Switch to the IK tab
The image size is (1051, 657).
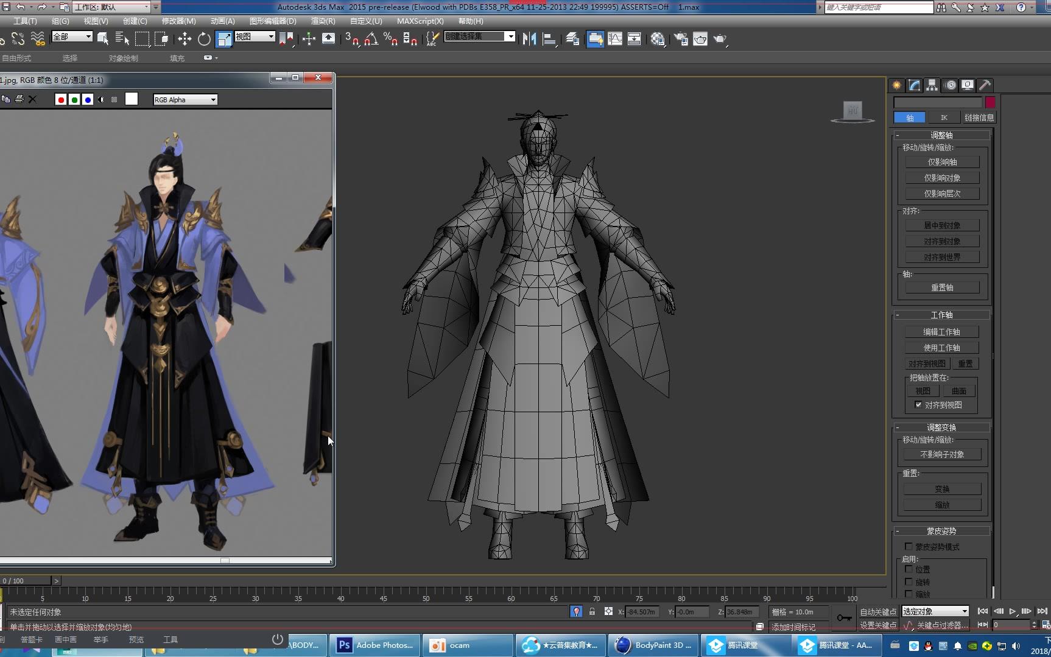tap(944, 118)
